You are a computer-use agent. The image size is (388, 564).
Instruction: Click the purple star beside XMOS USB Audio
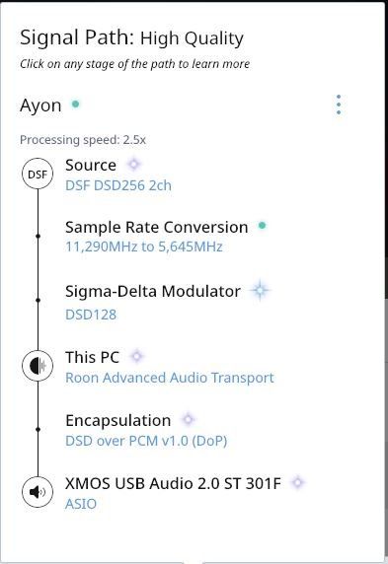point(297,483)
